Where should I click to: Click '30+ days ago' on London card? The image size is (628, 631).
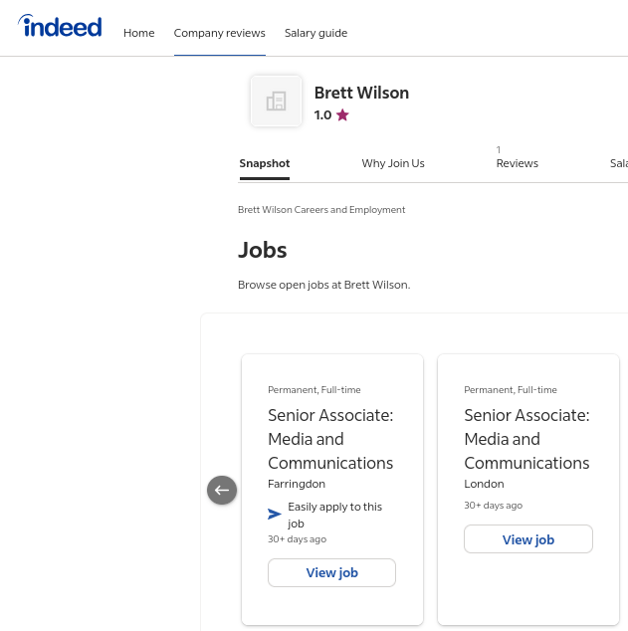(x=494, y=506)
